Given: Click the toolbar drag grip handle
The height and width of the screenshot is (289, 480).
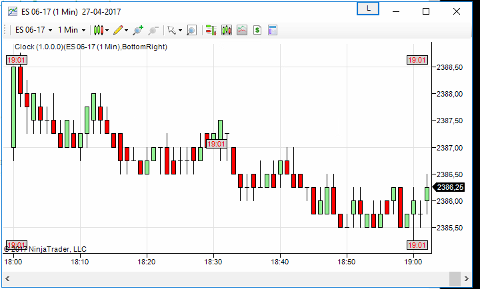Looking at the screenshot, I should pyautogui.click(x=5, y=30).
